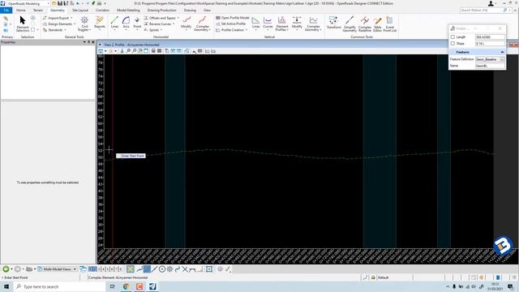This screenshot has height=292, width=519.
Task: Open the Event Point List
Action: [x=389, y=24]
